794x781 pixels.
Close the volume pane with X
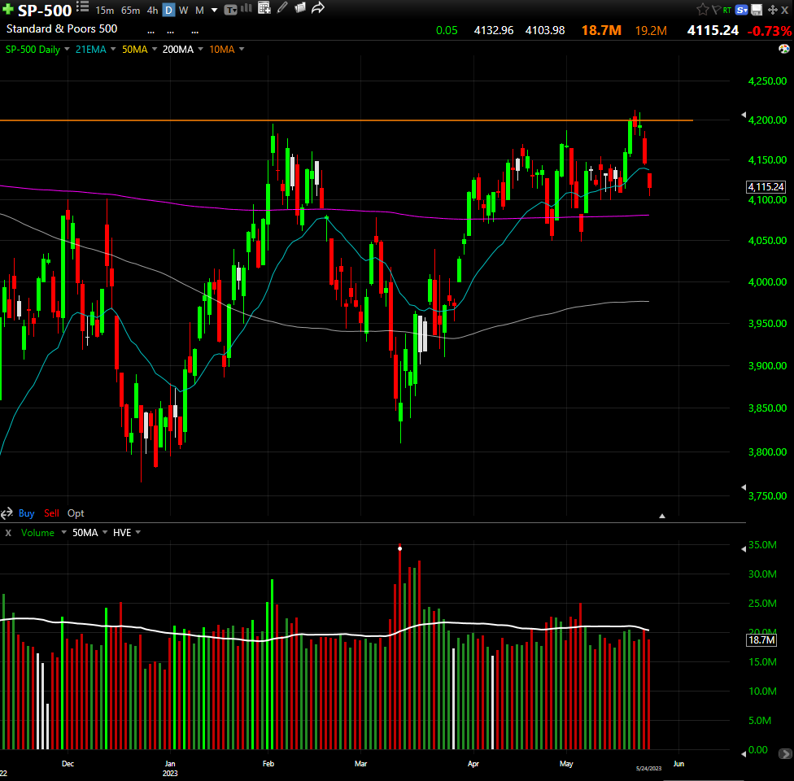8,533
